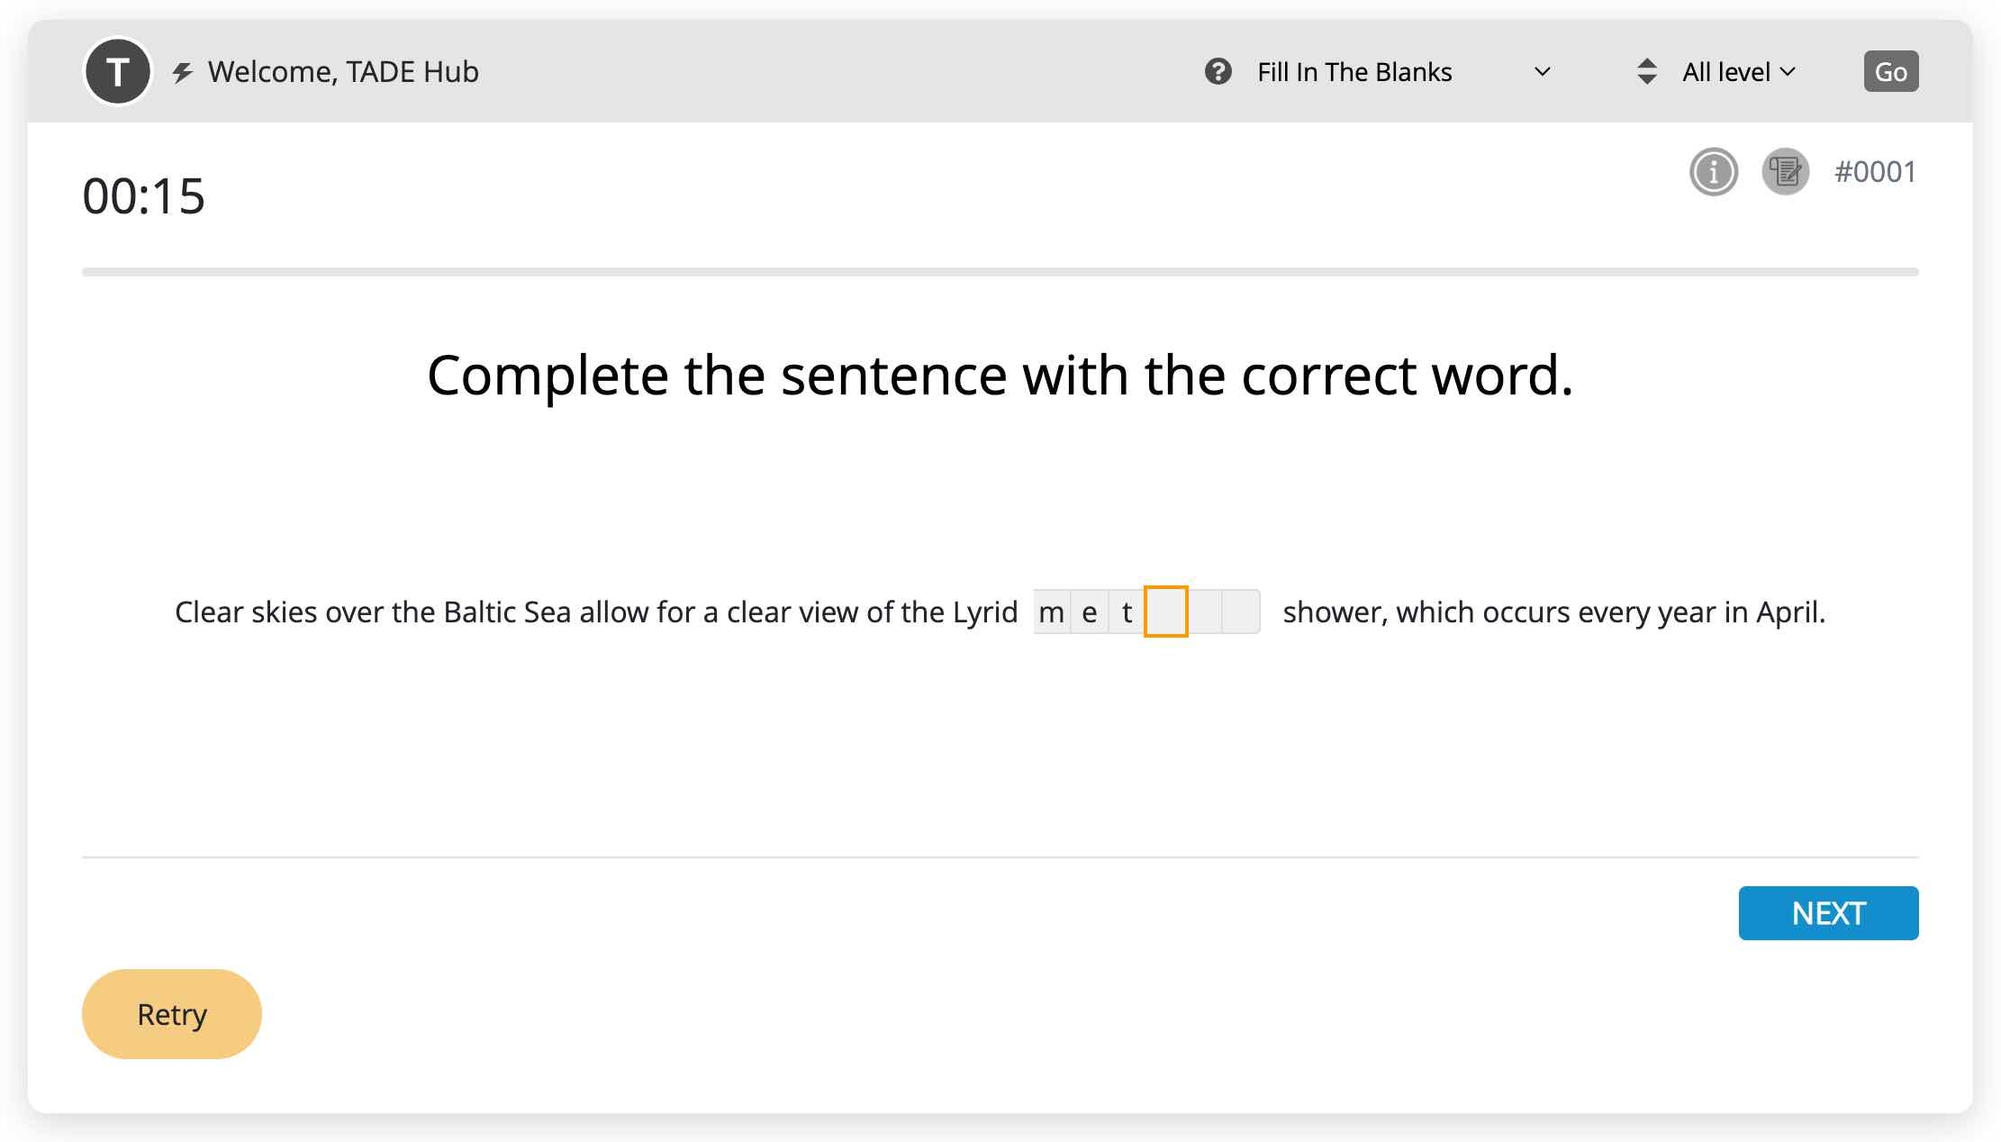
Task: Click the fifth empty letter box
Action: point(1204,612)
